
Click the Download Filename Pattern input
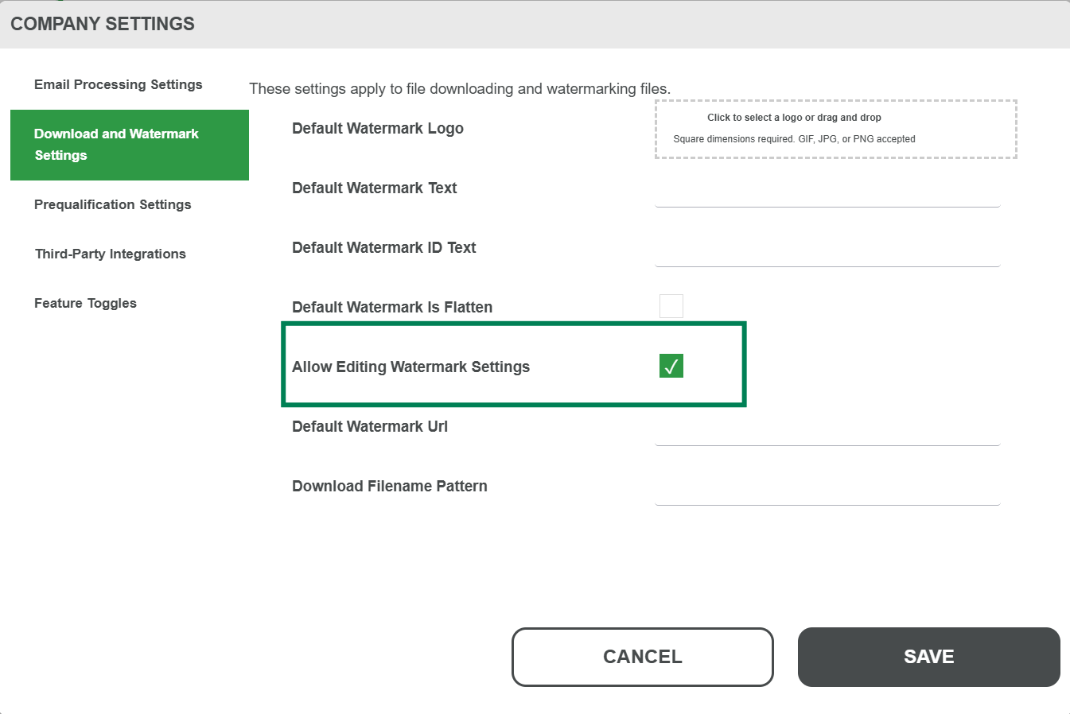[827, 491]
